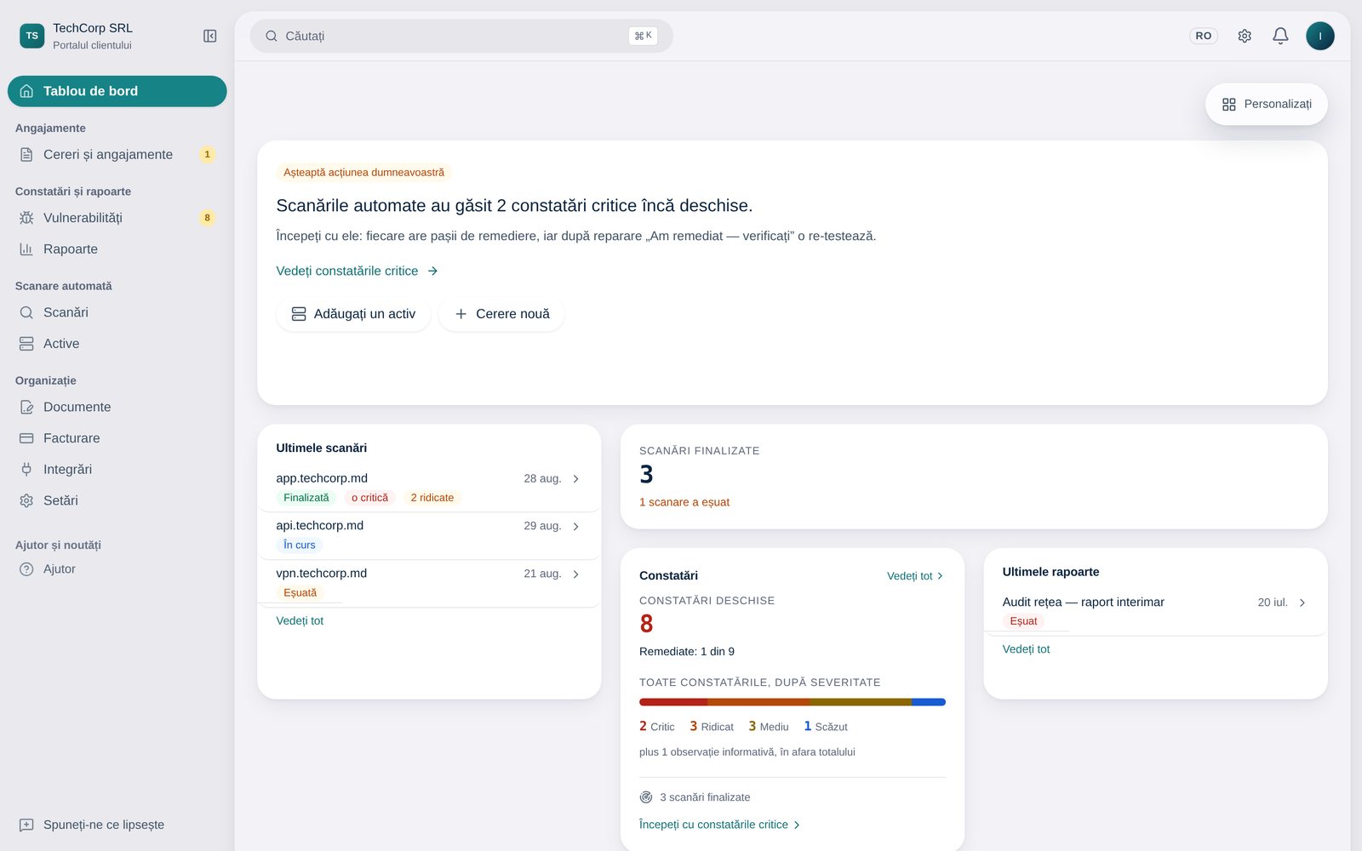
Task: Open notifications bell
Action: pyautogui.click(x=1280, y=36)
